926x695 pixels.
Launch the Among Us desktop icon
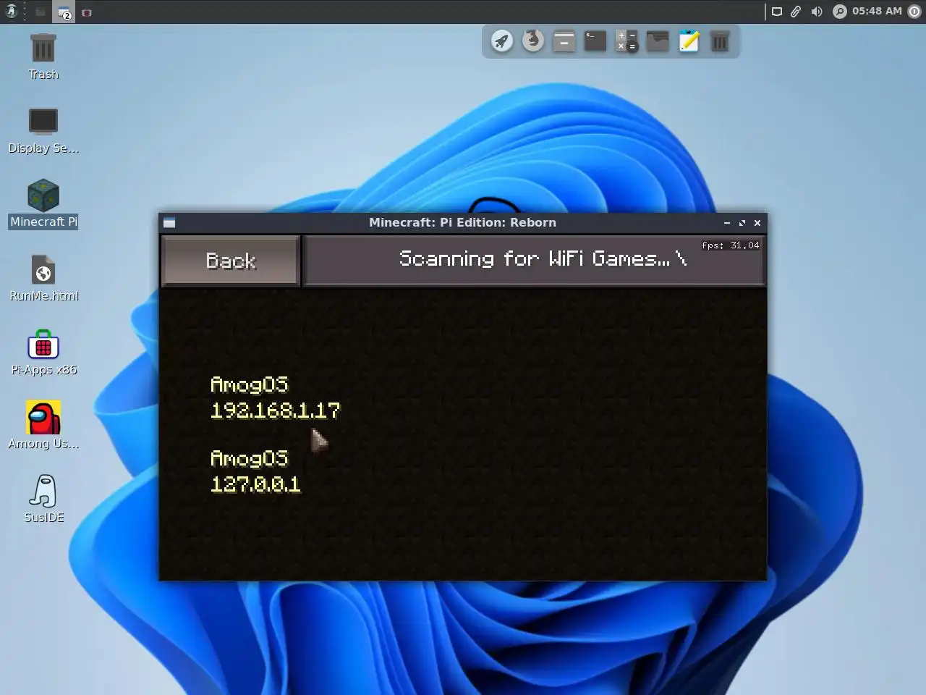tap(43, 426)
